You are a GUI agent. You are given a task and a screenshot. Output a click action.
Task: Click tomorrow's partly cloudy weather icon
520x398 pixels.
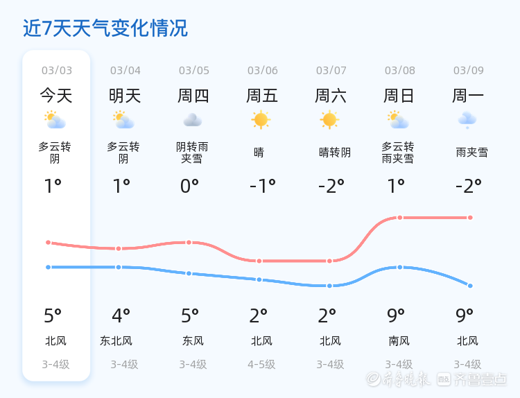pyautogui.click(x=123, y=120)
